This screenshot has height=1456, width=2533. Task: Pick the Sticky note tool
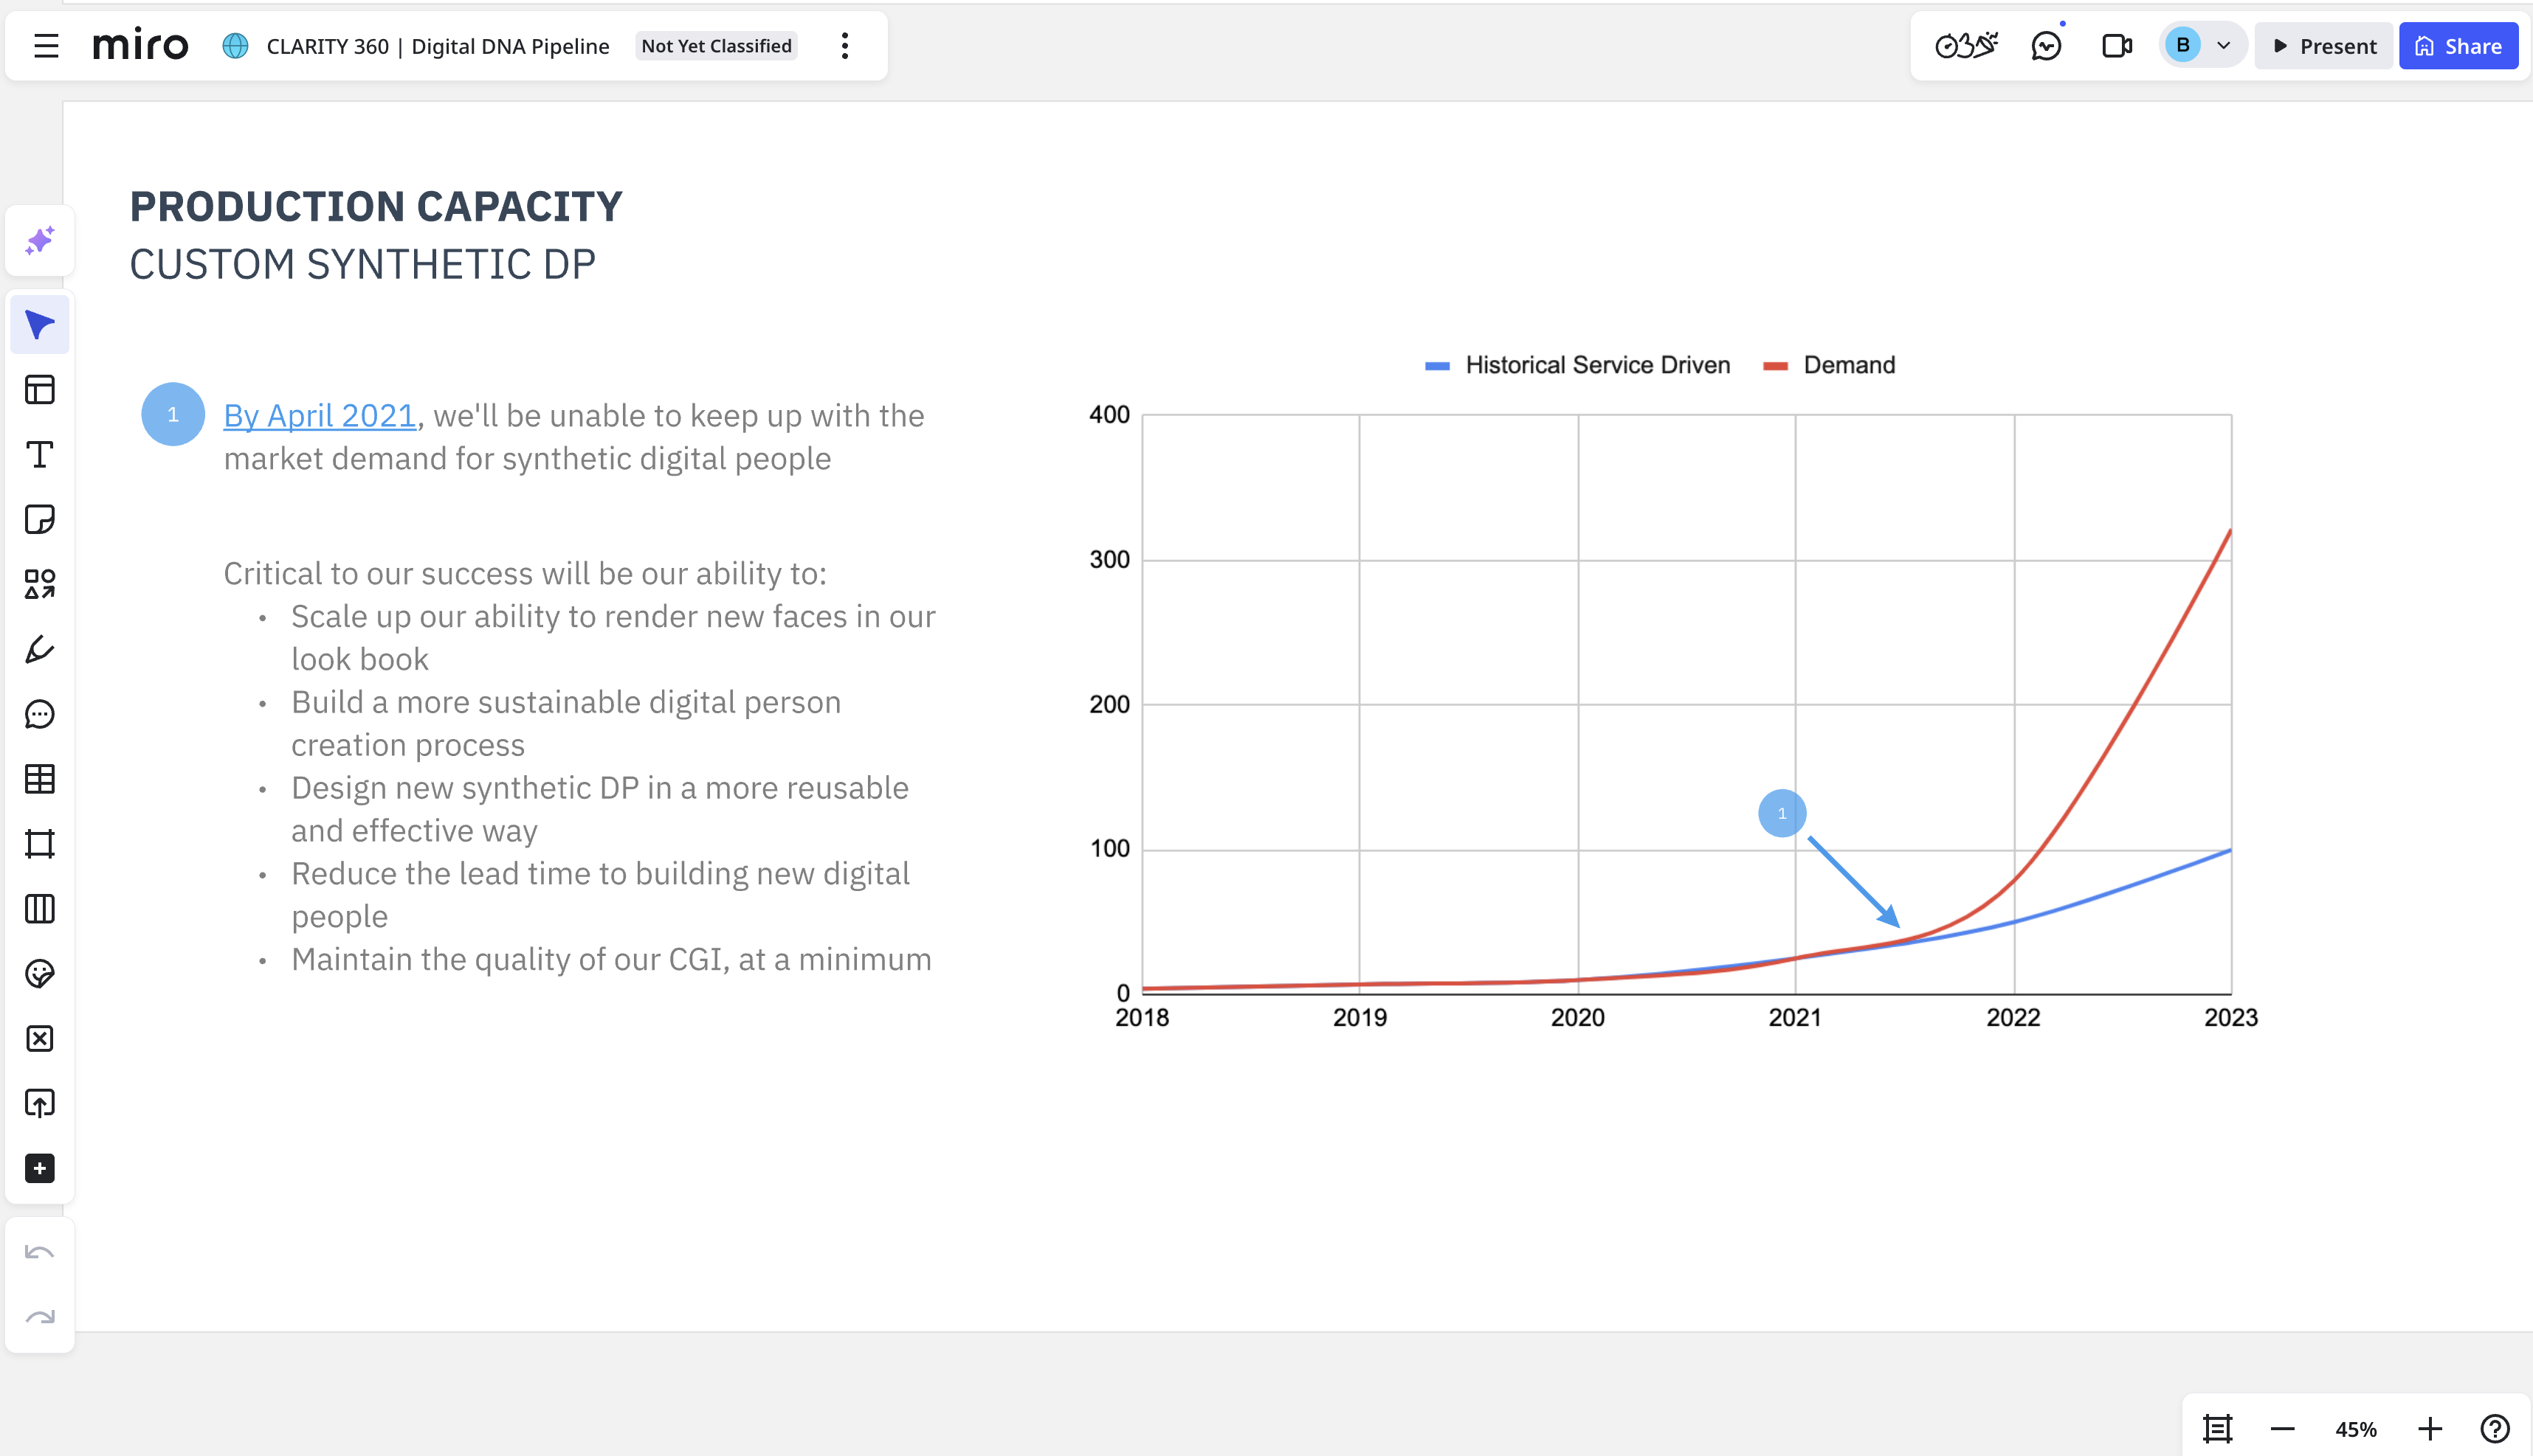40,519
